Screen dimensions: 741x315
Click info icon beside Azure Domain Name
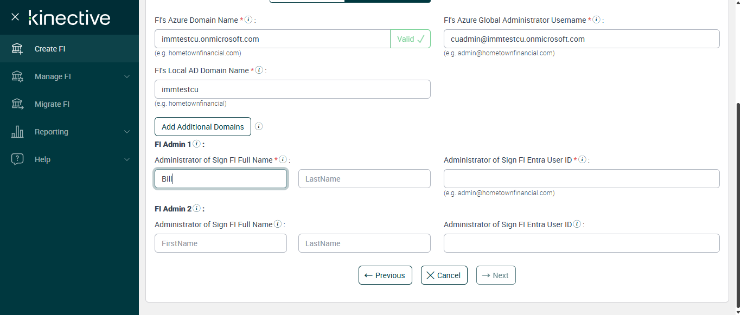(248, 20)
